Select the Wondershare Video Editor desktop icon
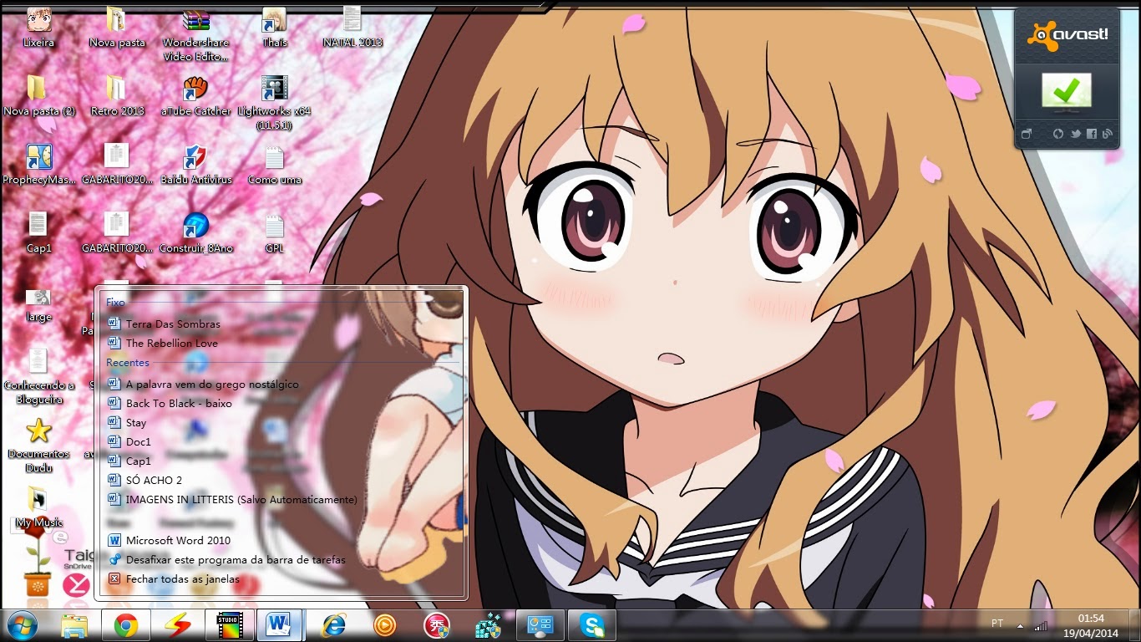1141x642 pixels. coord(195,33)
